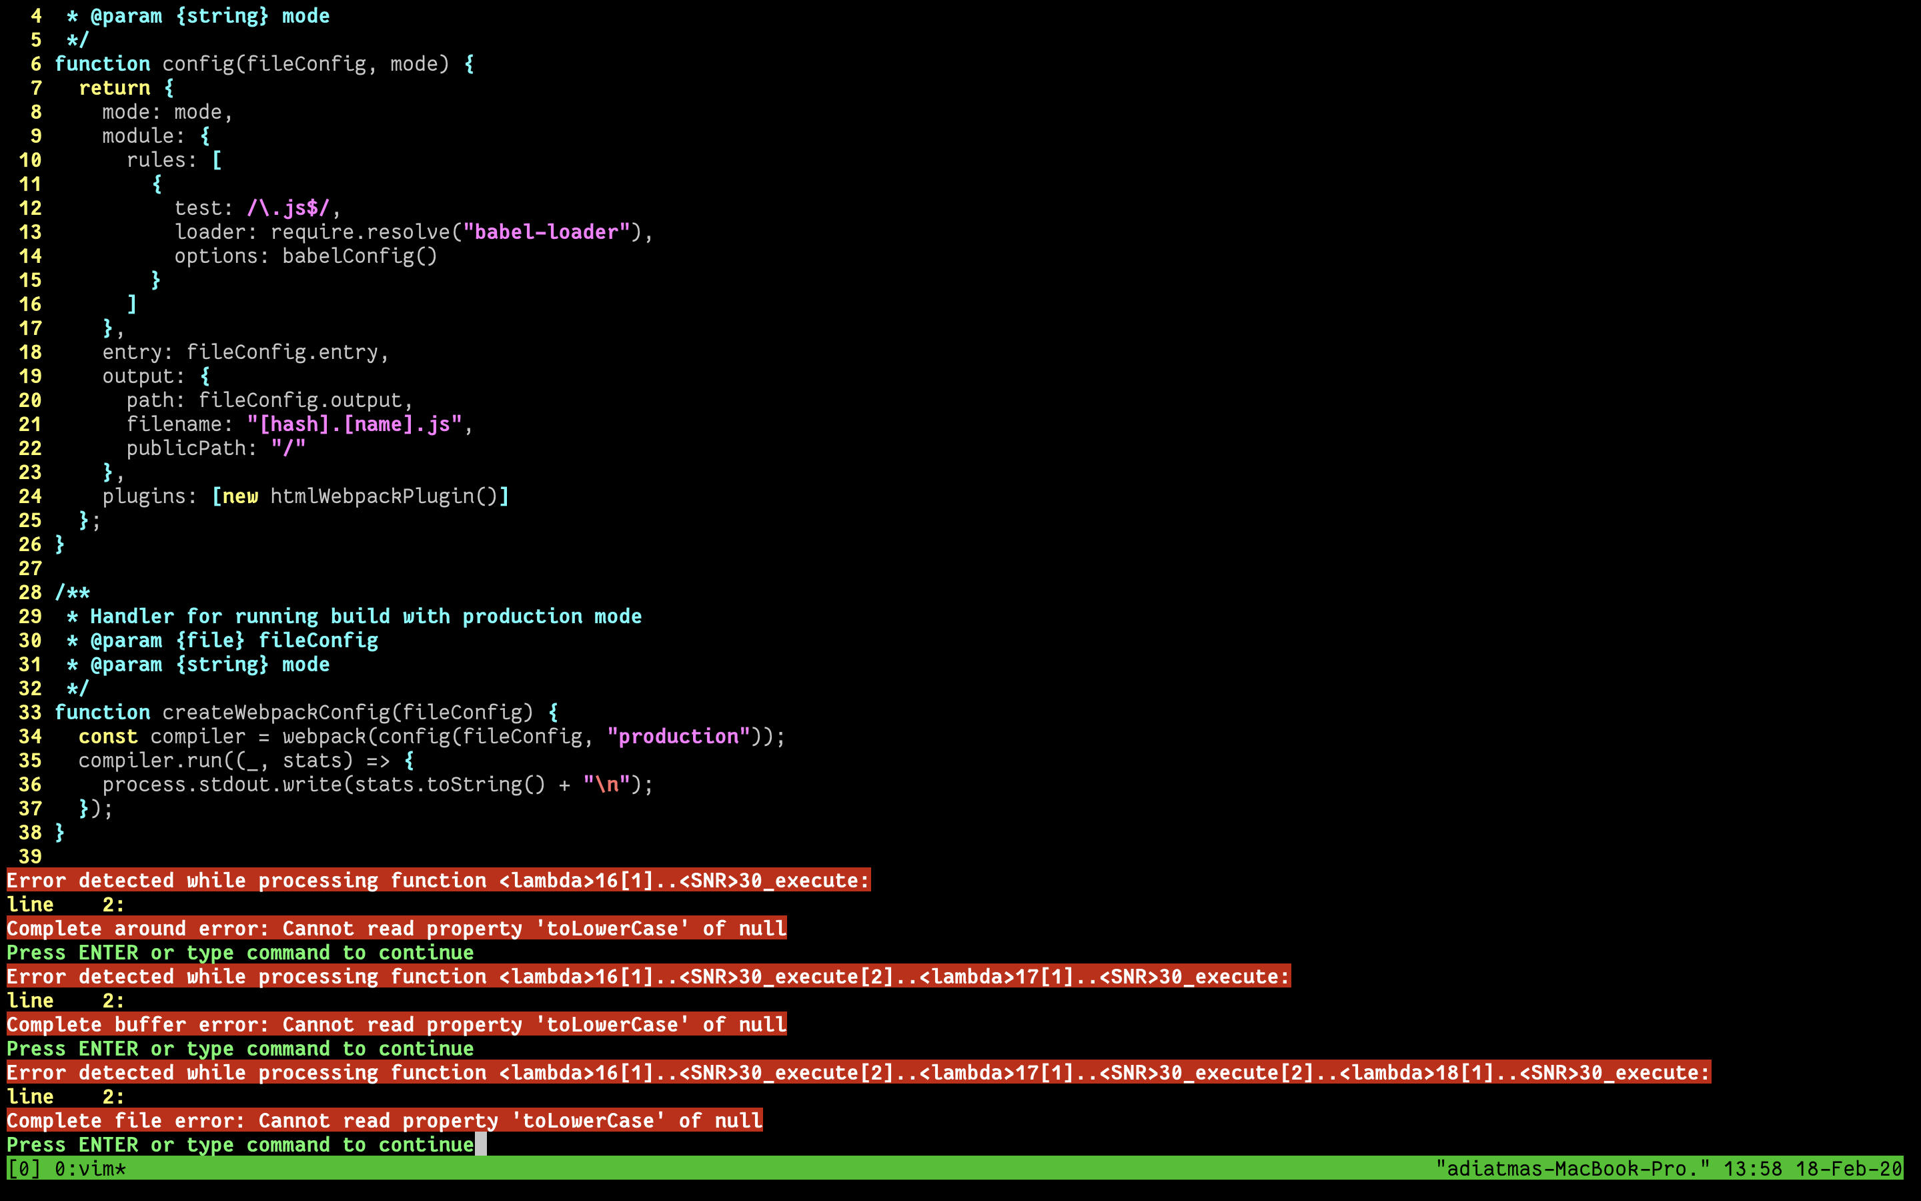Click 'rules: [' on line 10

(175, 159)
